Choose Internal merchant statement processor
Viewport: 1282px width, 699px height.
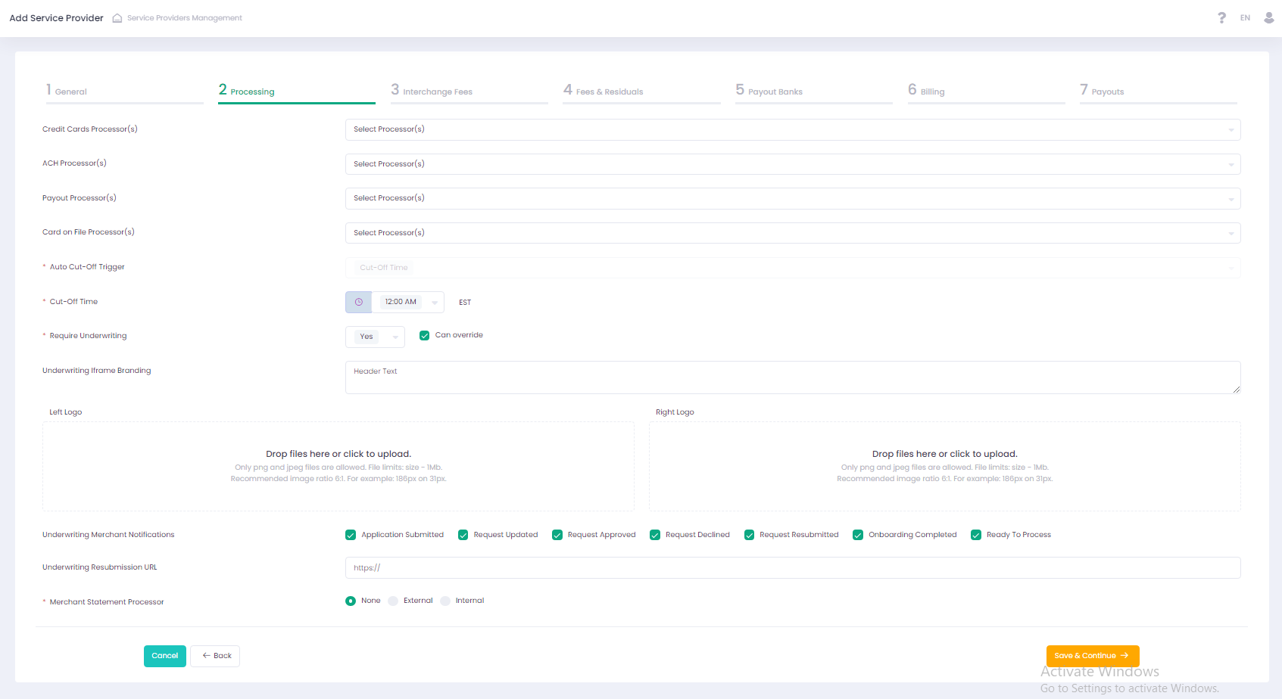445,601
